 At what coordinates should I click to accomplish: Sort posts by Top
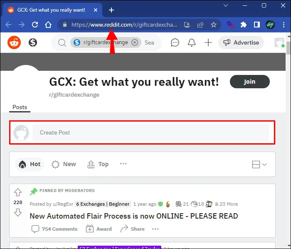pos(98,164)
